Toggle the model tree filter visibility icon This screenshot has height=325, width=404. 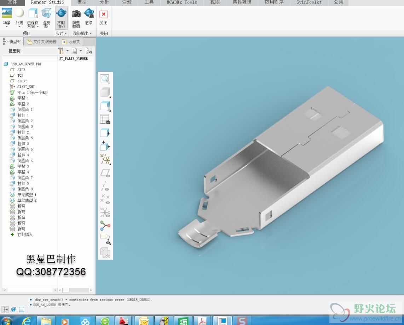coord(89,51)
